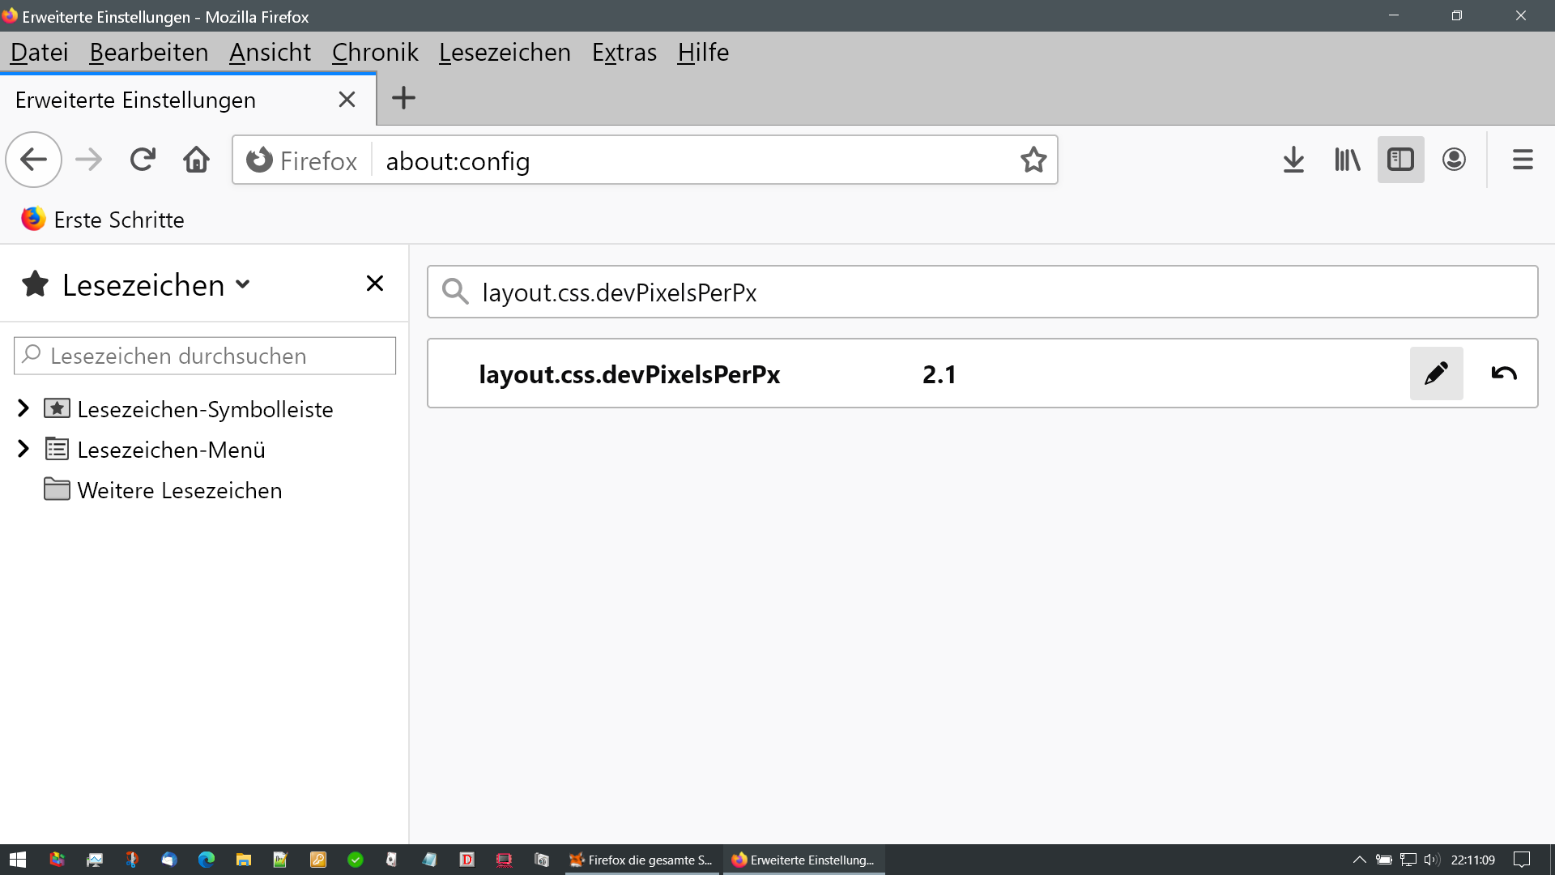Open Windows Start menu
Viewport: 1555px width, 875px height.
click(x=18, y=860)
